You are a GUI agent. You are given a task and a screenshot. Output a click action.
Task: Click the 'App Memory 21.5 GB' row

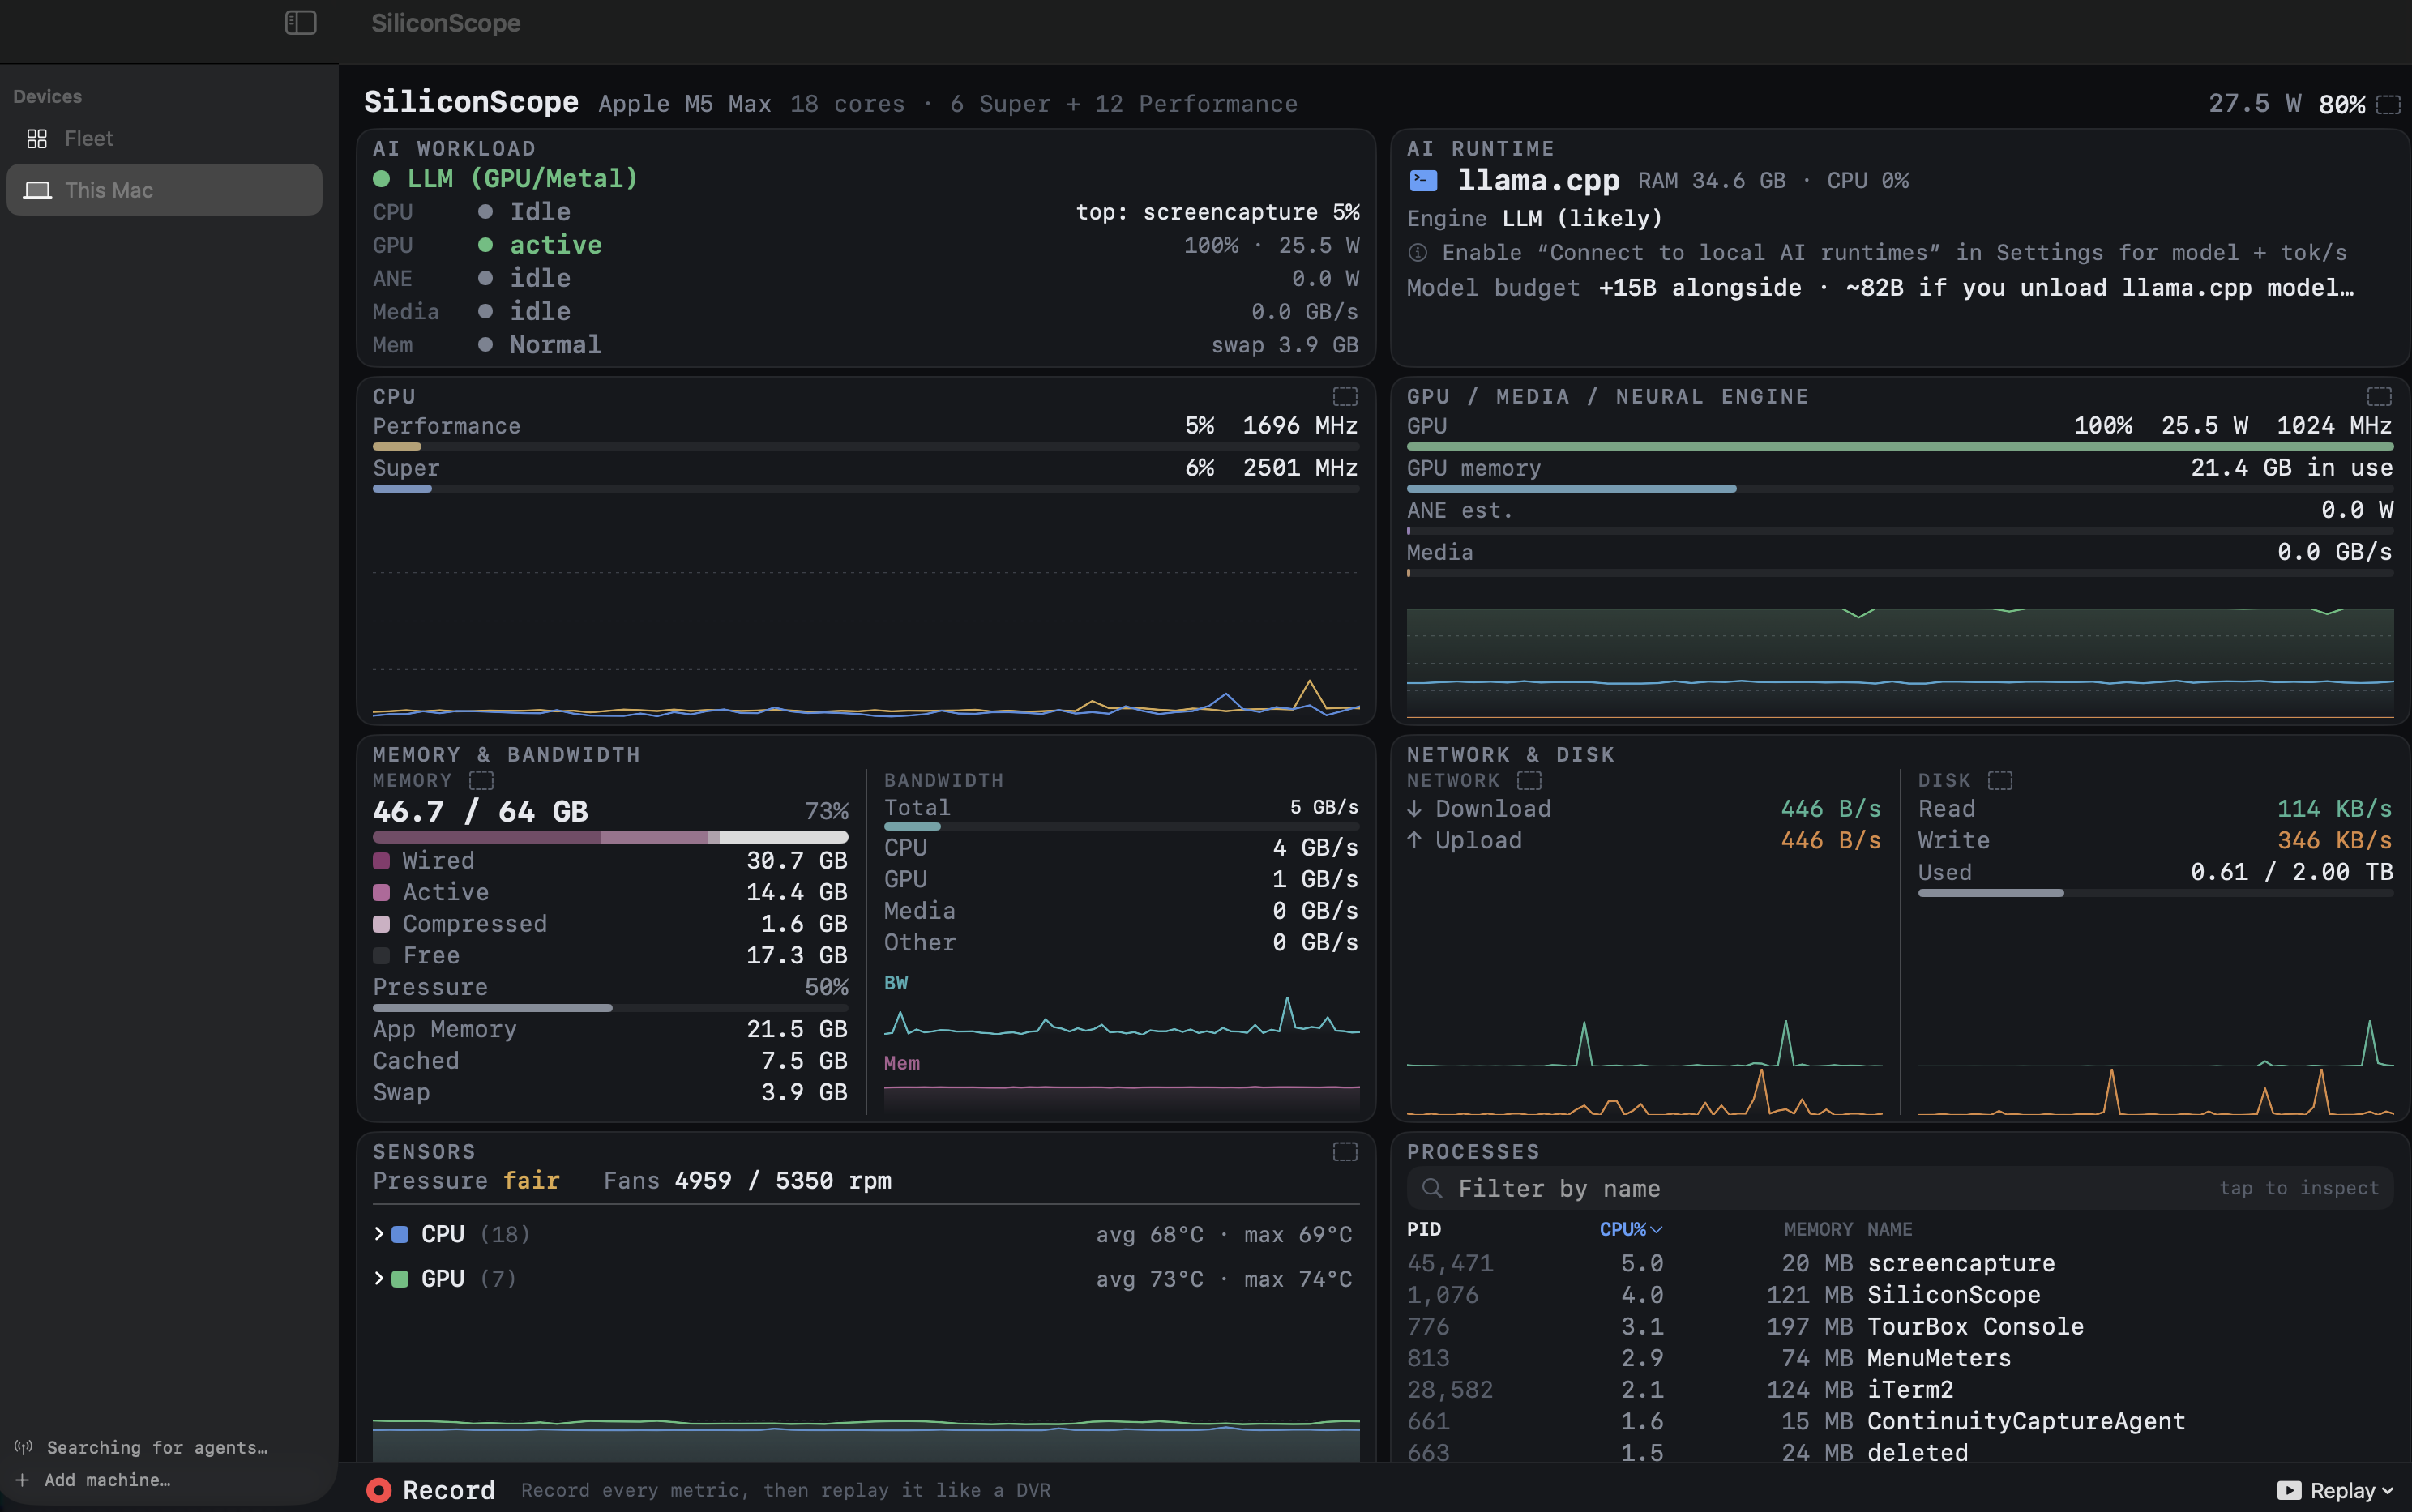(x=610, y=1029)
